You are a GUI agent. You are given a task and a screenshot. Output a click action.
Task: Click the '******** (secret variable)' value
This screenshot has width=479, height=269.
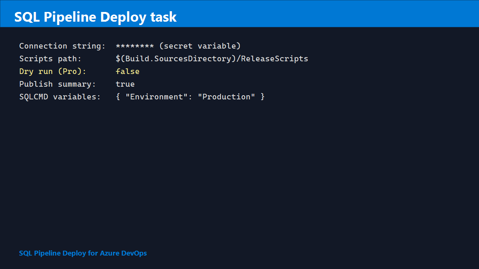tap(178, 46)
